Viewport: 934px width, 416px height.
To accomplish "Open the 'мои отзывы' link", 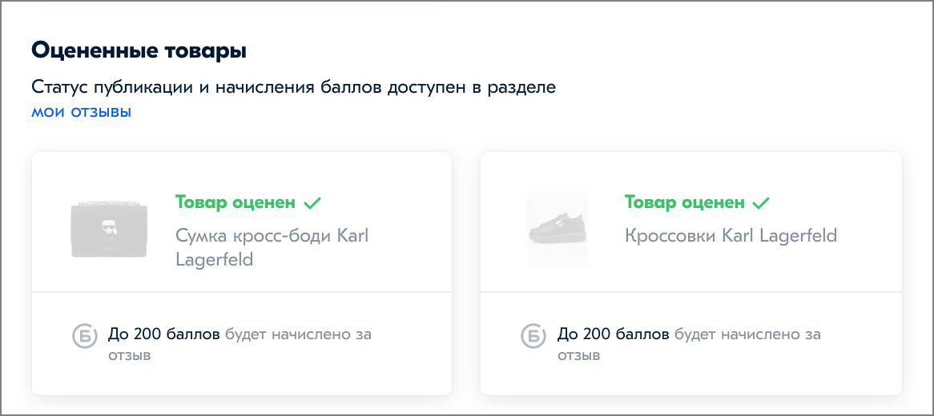I will coord(81,112).
